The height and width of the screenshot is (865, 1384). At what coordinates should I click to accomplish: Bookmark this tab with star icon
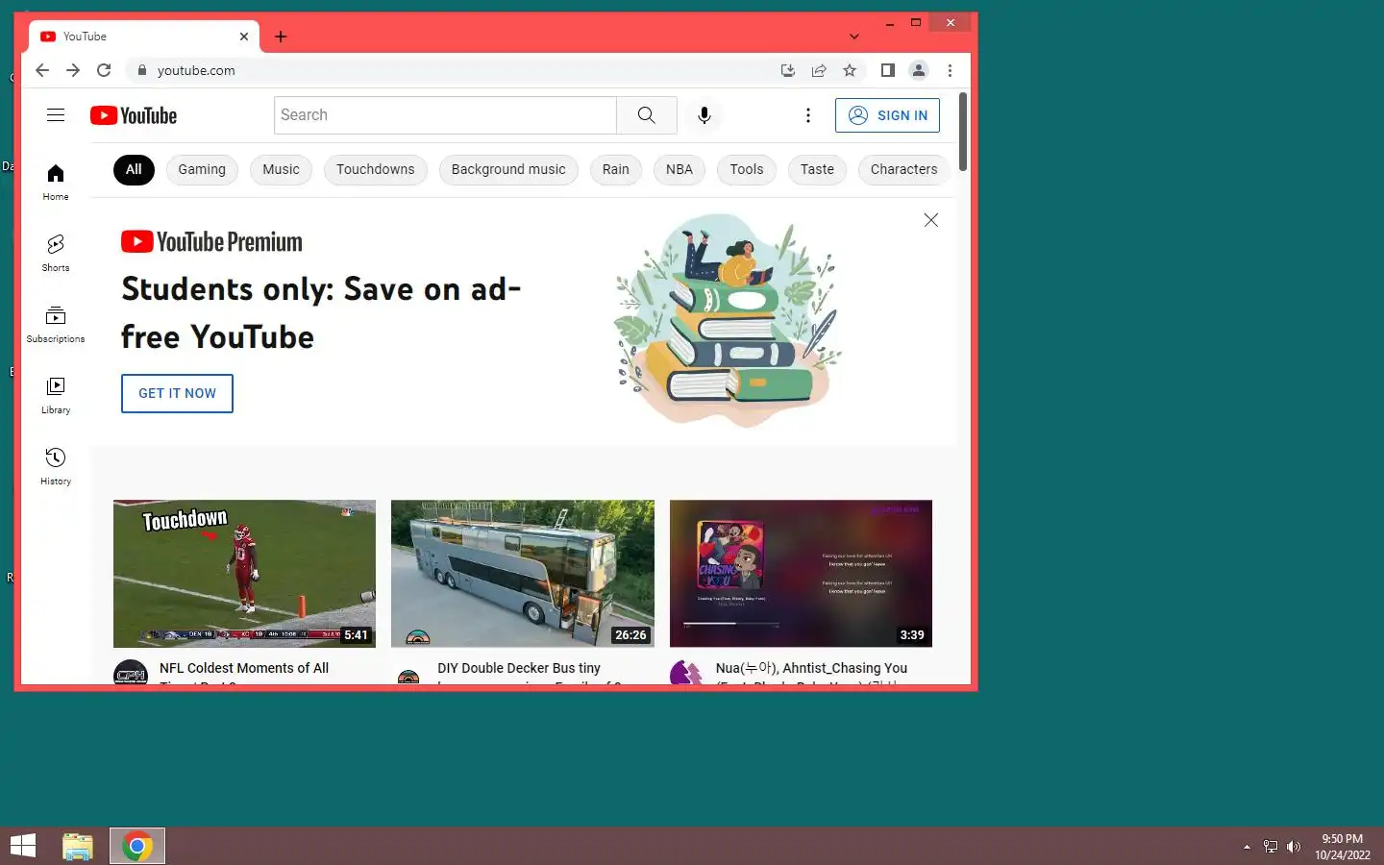pyautogui.click(x=850, y=70)
